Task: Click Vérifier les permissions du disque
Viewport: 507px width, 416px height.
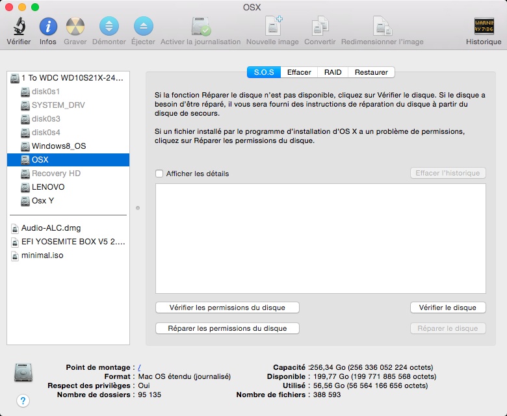Action: tap(227, 307)
